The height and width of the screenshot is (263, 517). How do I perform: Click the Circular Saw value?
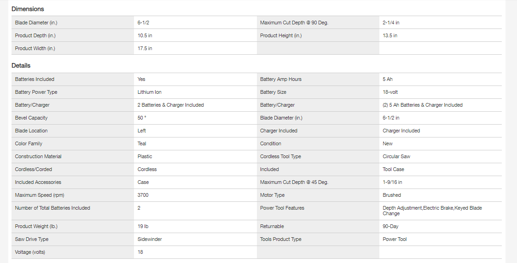[396, 156]
